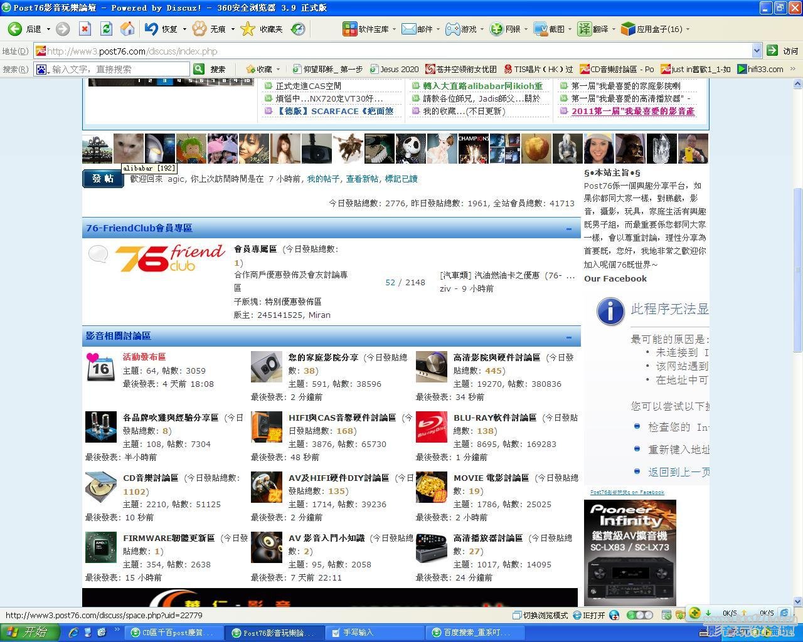Switch to CD區千百post慶賀 taskbar tab
The width and height of the screenshot is (803, 642).
pyautogui.click(x=173, y=633)
